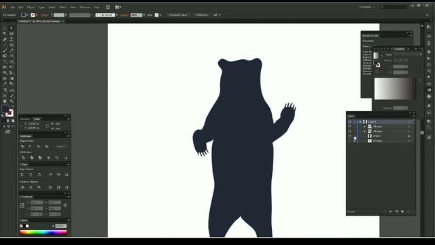
Task: Open Essentials workspace switcher dropdown
Action: (367, 7)
